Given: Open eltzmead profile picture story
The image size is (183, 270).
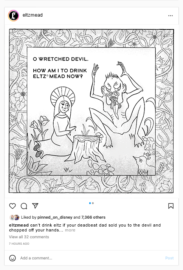Looking at the screenshot, I should 14,15.
